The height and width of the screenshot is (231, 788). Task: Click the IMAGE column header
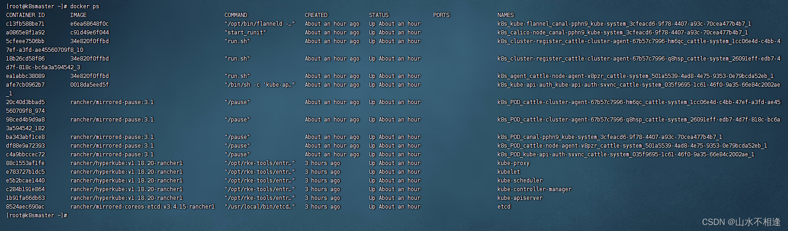[x=78, y=15]
